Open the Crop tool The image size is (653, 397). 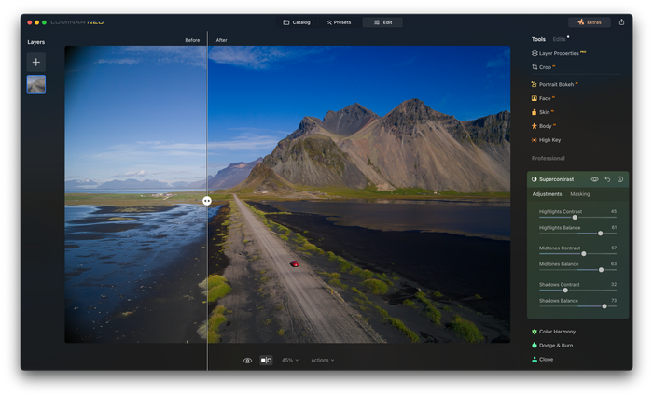[544, 67]
